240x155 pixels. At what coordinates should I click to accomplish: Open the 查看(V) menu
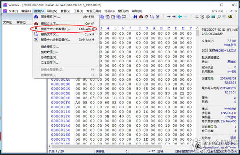point(65,11)
